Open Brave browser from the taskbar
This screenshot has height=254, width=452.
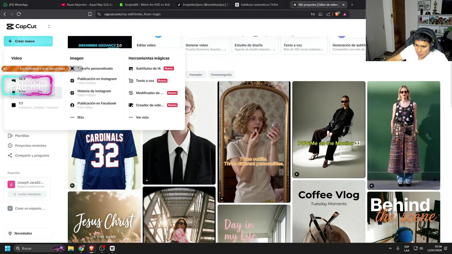91,248
